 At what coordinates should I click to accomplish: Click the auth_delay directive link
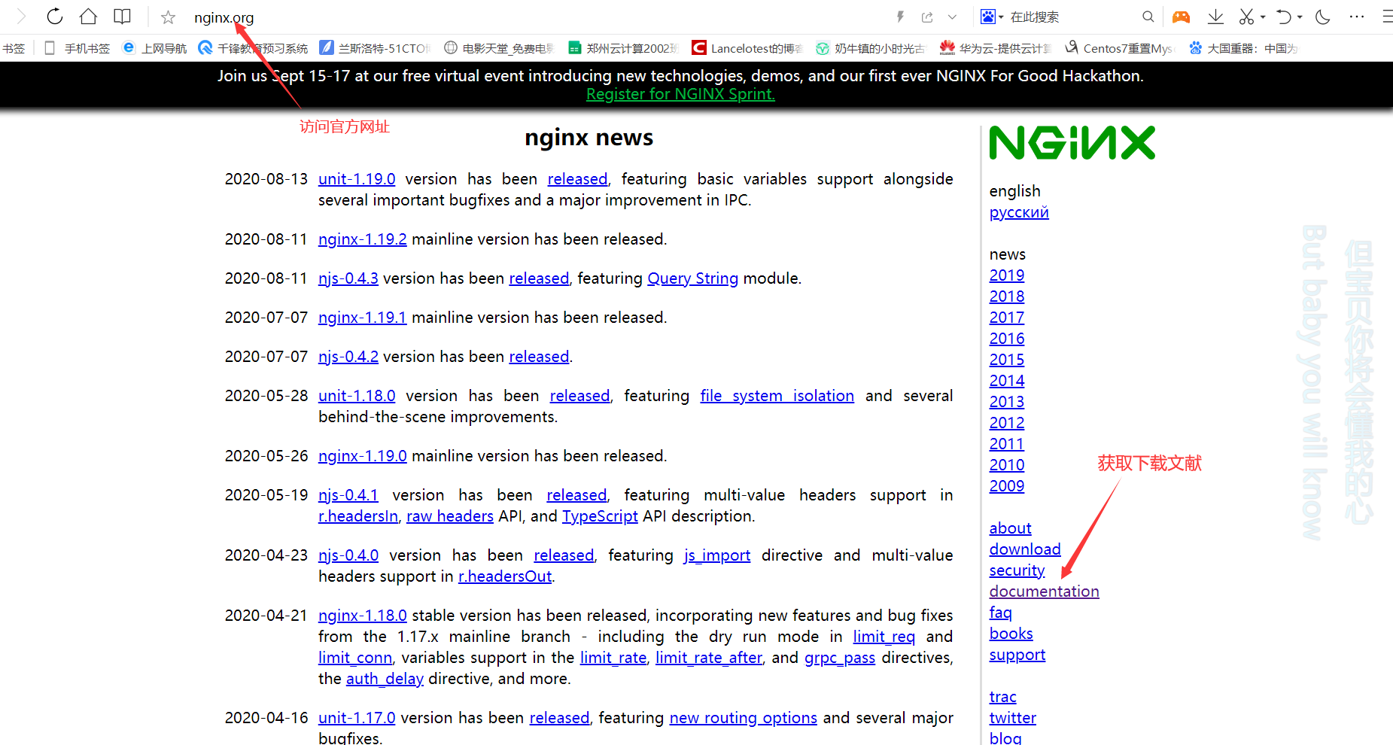coord(385,679)
